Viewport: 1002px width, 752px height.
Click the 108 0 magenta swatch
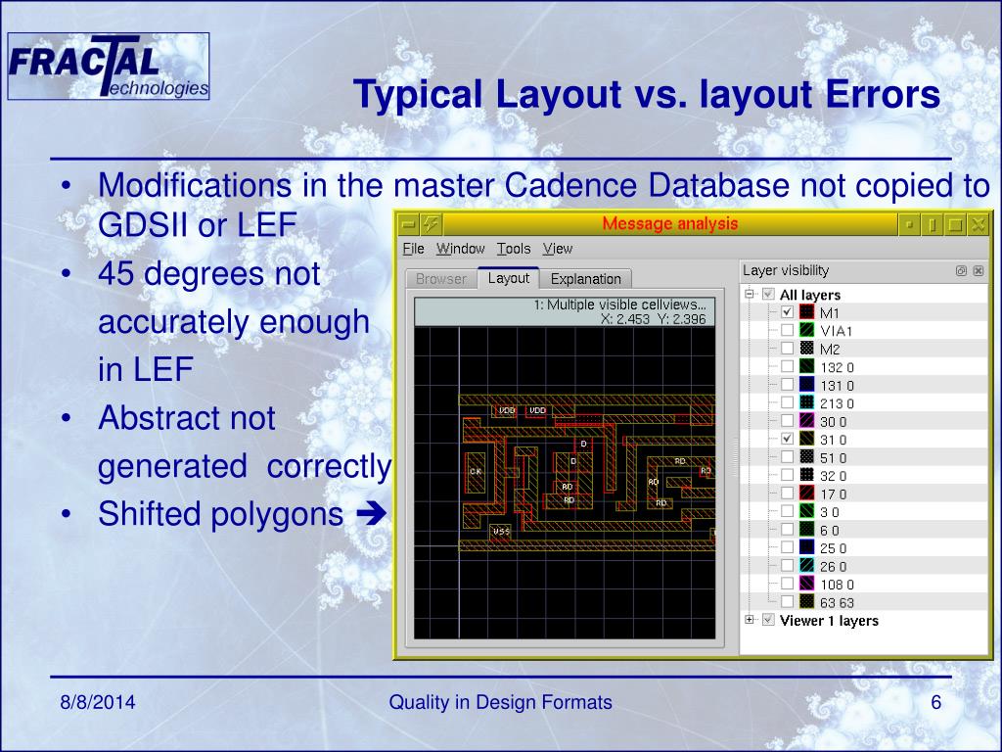coord(807,584)
